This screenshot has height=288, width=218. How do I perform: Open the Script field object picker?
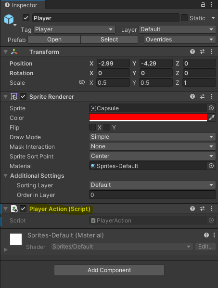click(211, 220)
